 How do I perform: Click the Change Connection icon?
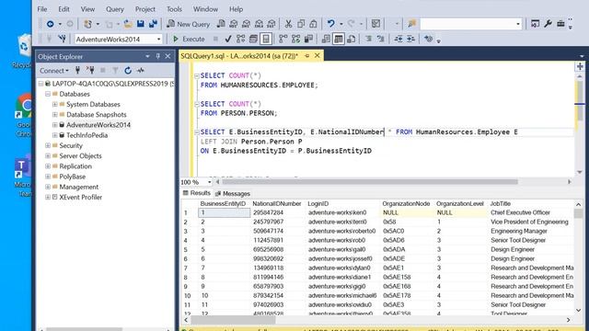pos(62,39)
